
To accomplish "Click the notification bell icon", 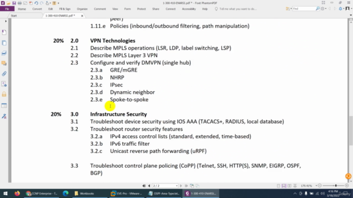I will click(x=340, y=9).
